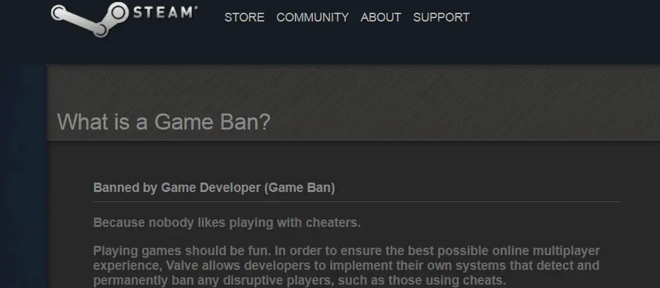Screen dimensions: 660x288
Task: Click the "What is a Game Ban?" title
Action: [163, 122]
